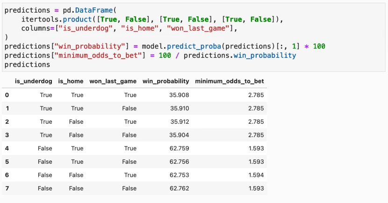This screenshot has width=388, height=203.
Task: Click win probability value 62.753
Action: coord(179,175)
